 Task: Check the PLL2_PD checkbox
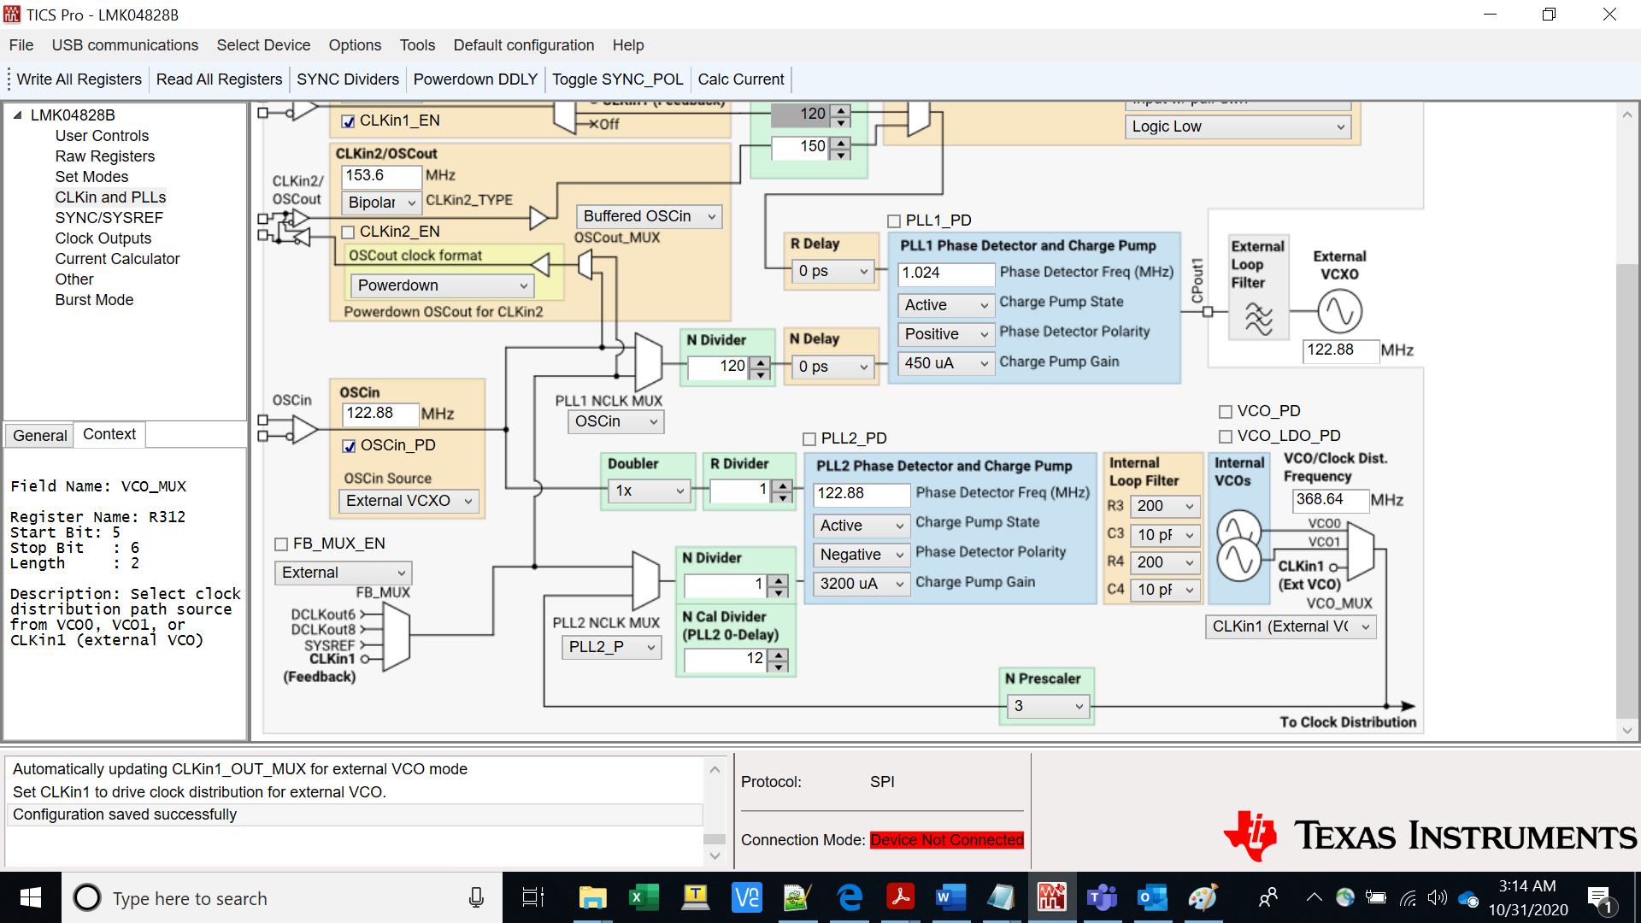click(x=809, y=439)
